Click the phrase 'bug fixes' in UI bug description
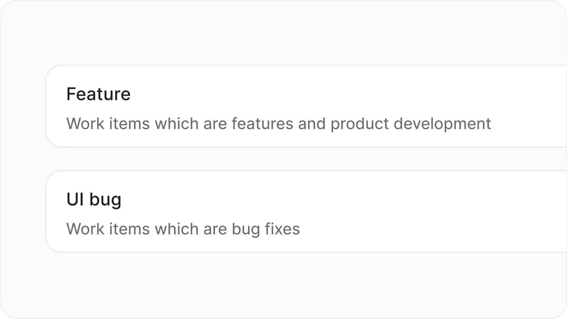Viewport: 567px width, 319px height. (267, 229)
